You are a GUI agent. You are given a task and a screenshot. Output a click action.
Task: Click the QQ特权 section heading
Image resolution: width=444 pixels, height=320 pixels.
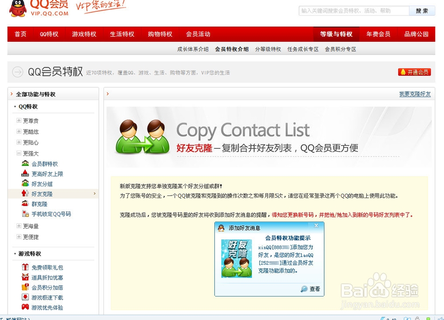pos(28,106)
